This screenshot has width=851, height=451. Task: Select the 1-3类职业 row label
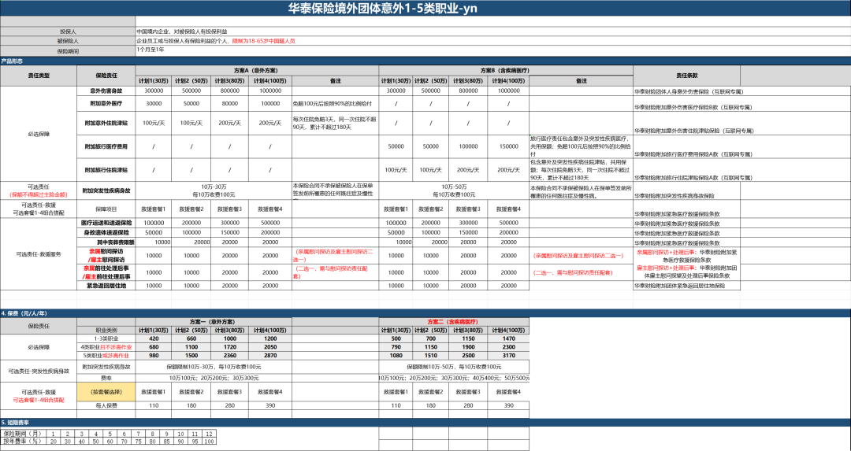pos(106,338)
